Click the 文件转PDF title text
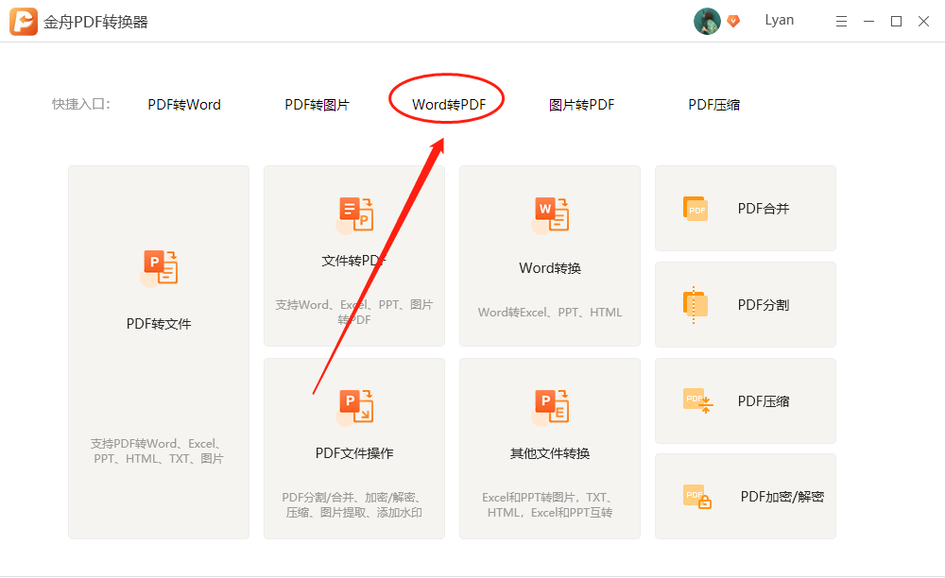Image resolution: width=945 pixels, height=578 pixels. pos(354,261)
